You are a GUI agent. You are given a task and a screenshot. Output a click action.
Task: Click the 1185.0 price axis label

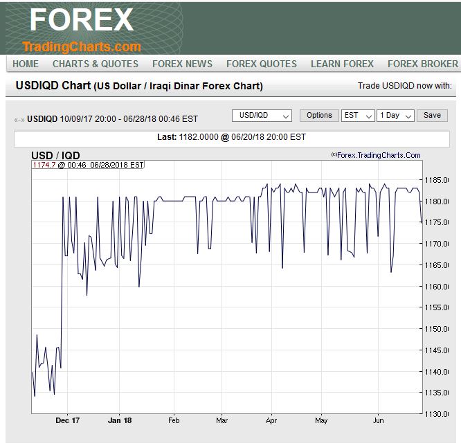click(x=437, y=180)
